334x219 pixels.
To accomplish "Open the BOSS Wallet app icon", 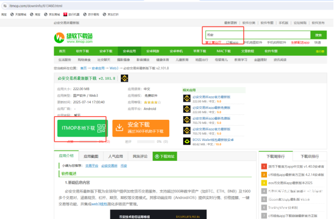I will [187, 142].
